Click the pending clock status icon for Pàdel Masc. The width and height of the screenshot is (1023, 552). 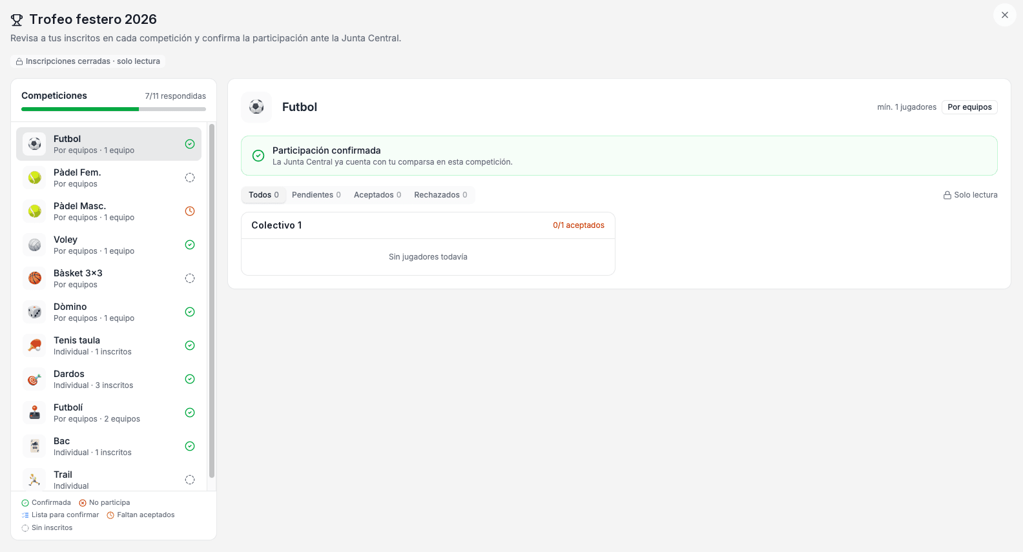(x=190, y=211)
